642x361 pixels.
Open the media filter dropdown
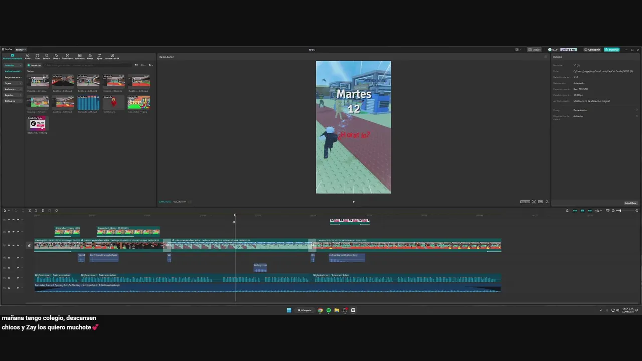click(x=151, y=65)
